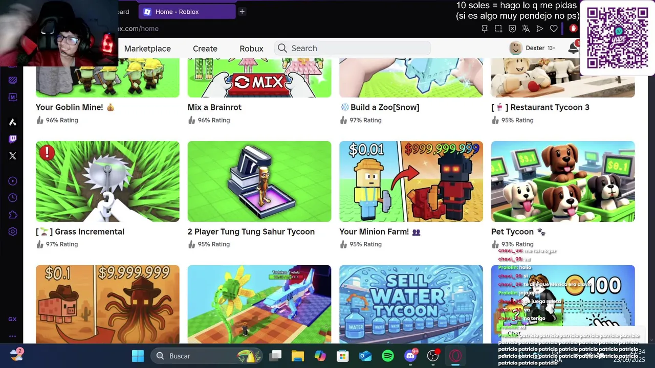Open the Pet Tycoon title link
Screen dimensions: 655x368
[x=518, y=232]
